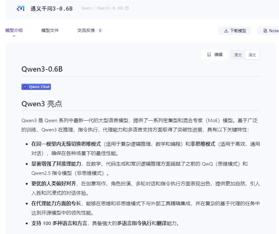
Task: Click the 编辑 button
Action: tap(214, 55)
